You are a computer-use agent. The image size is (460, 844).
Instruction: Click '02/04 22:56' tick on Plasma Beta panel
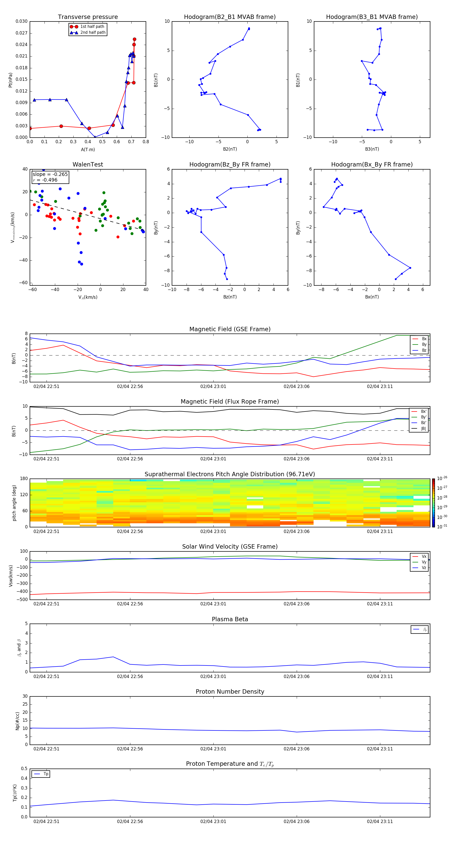(x=130, y=676)
